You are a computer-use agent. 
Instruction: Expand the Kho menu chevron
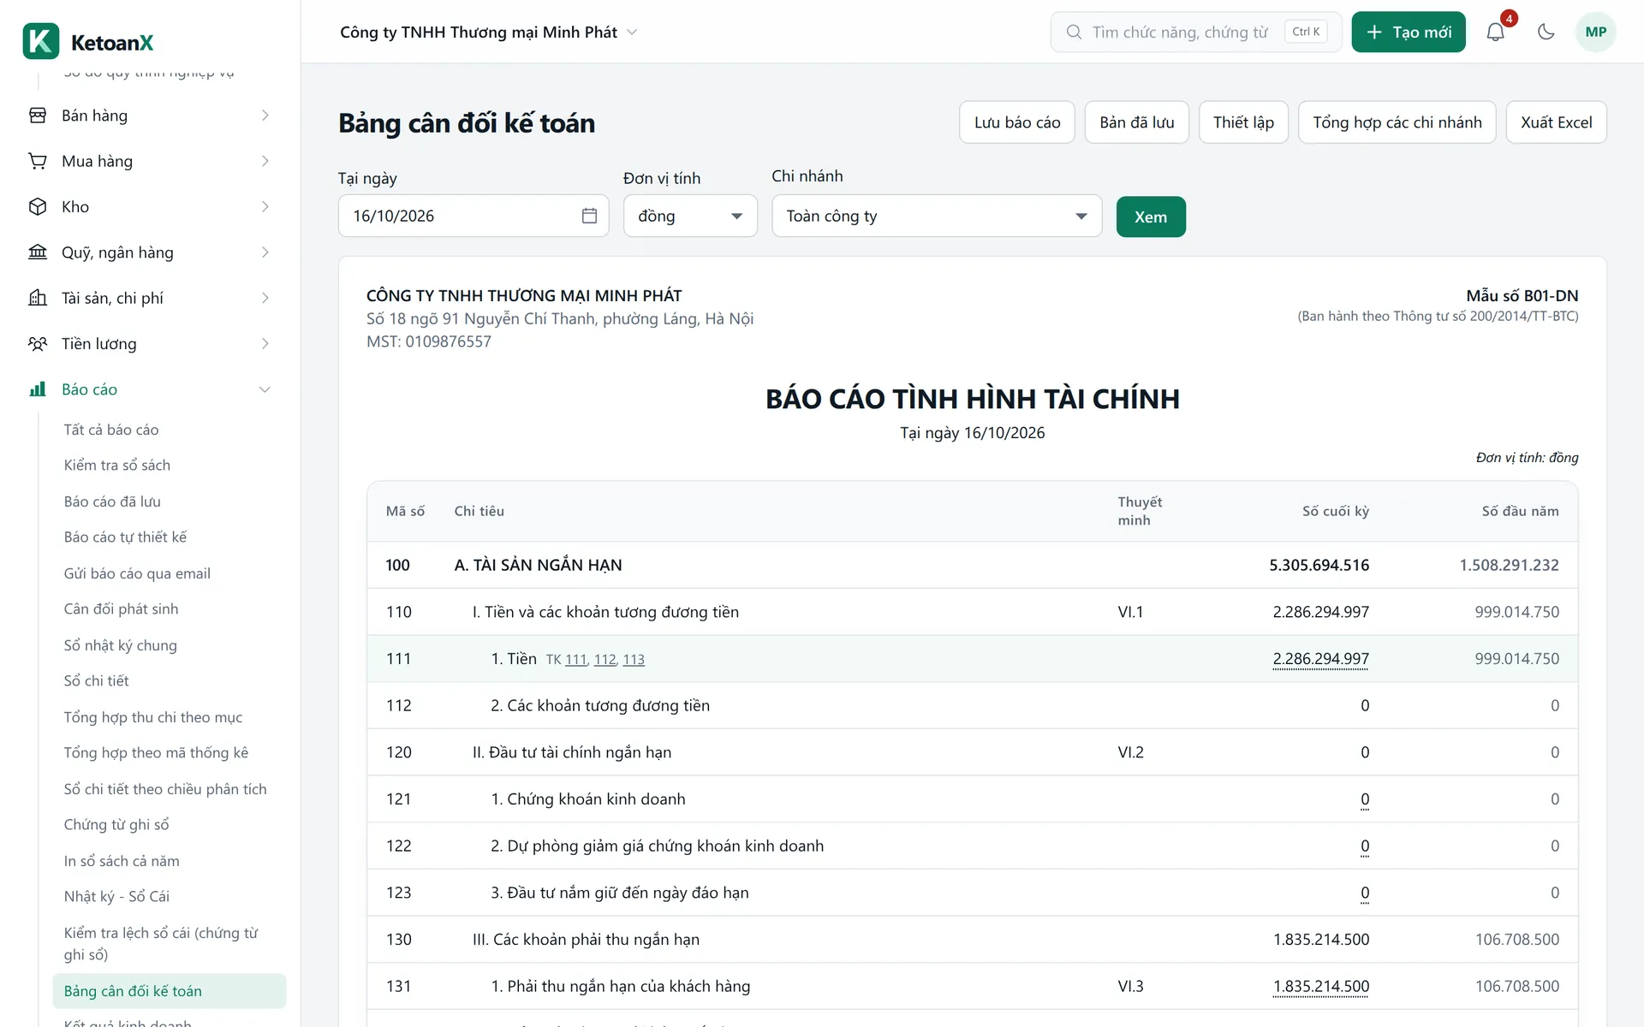coord(265,206)
